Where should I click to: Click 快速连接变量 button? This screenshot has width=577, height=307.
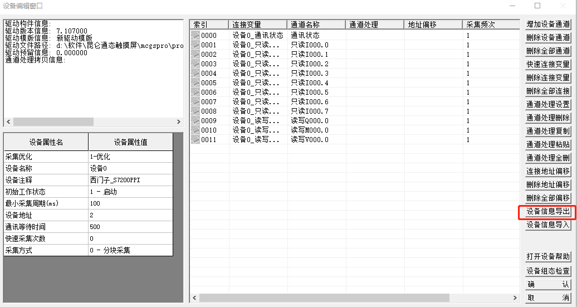(548, 65)
